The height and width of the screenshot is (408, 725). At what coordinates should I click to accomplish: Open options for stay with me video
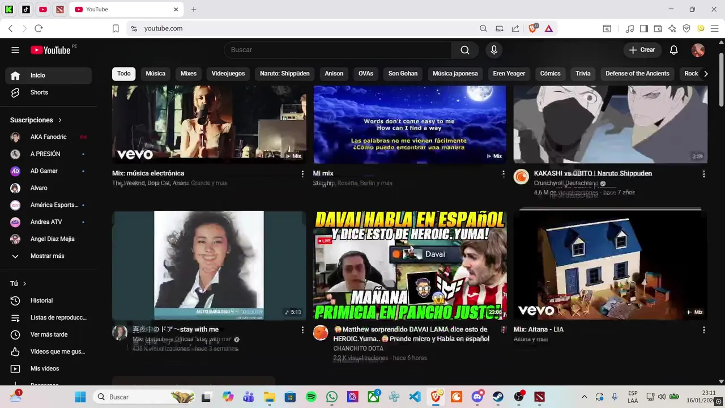click(x=302, y=330)
